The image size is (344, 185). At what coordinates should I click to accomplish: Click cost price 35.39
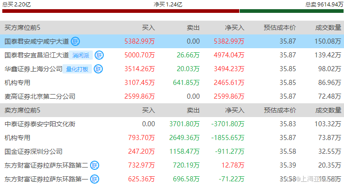[x=288, y=165]
